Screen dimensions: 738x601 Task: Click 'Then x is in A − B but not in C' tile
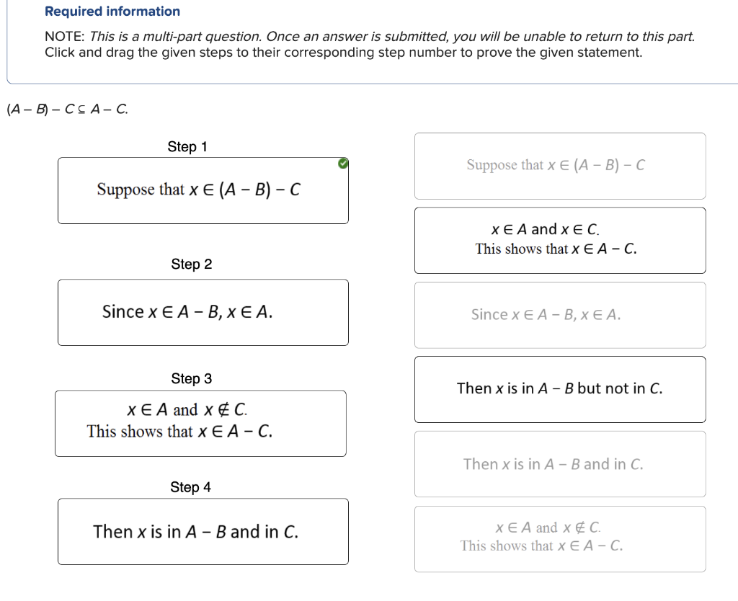[x=560, y=389]
